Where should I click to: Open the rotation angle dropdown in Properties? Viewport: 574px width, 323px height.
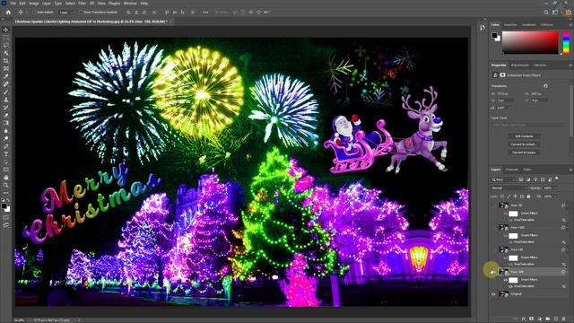(510, 108)
